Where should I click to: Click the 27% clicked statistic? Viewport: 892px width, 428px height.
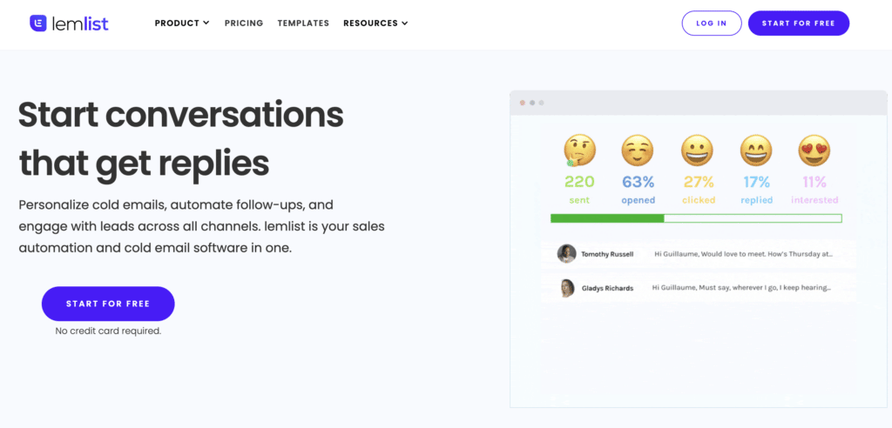[699, 190]
